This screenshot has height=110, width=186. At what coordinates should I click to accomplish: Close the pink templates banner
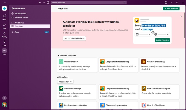coord(181,16)
